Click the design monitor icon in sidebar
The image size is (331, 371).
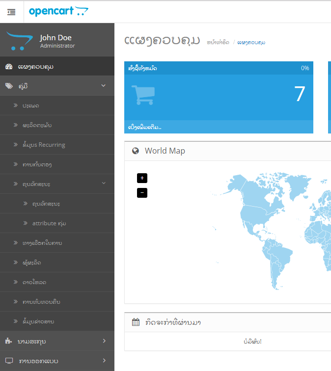click(x=9, y=361)
